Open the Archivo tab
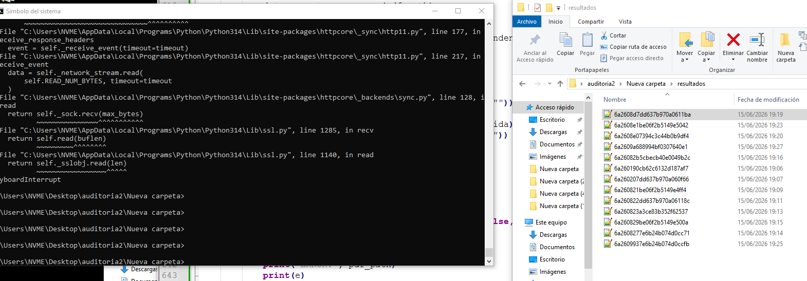Viewport: 807px width, 281px height. pyautogui.click(x=527, y=22)
